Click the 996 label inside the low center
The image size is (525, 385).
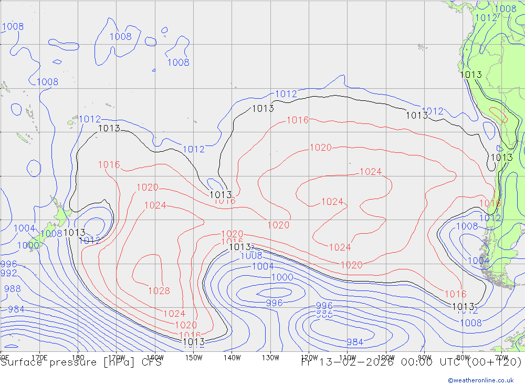tap(274, 303)
